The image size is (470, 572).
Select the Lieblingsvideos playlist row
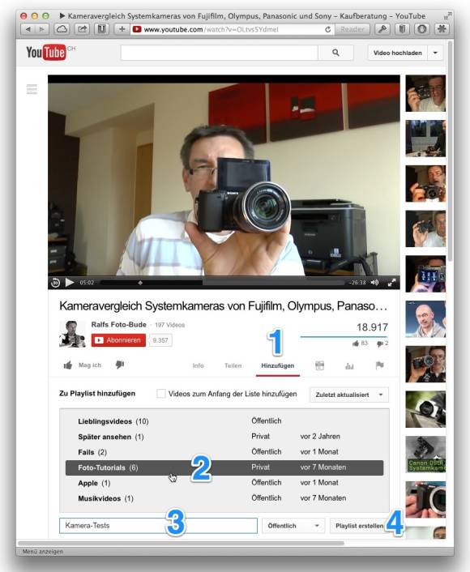coord(224,421)
